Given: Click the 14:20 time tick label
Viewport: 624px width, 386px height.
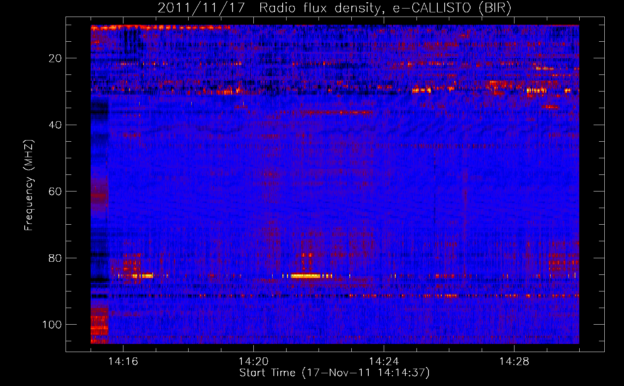Looking at the screenshot, I should 253,361.
